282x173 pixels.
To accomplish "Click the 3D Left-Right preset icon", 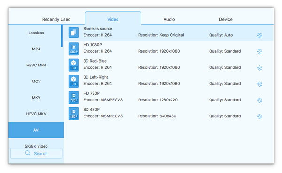I will (x=74, y=81).
